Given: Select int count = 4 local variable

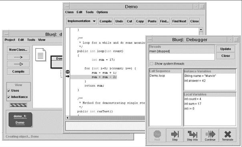Looking at the screenshot, I should pyautogui.click(x=193, y=99).
